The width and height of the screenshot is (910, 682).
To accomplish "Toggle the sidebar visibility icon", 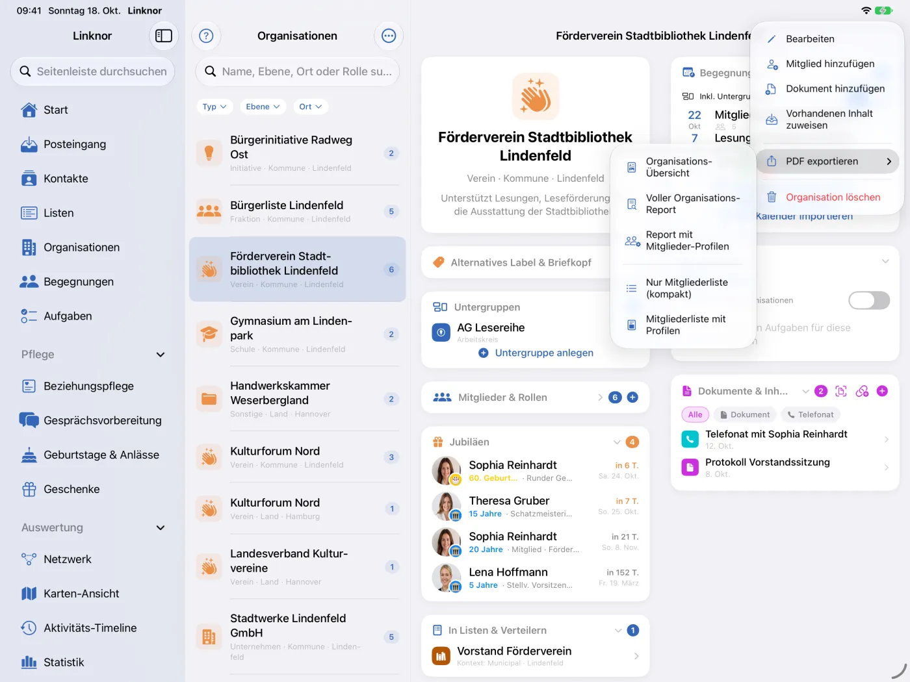I will click(x=164, y=36).
